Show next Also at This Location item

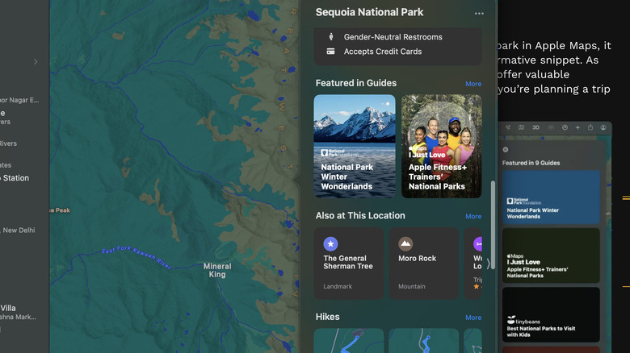[x=487, y=264]
